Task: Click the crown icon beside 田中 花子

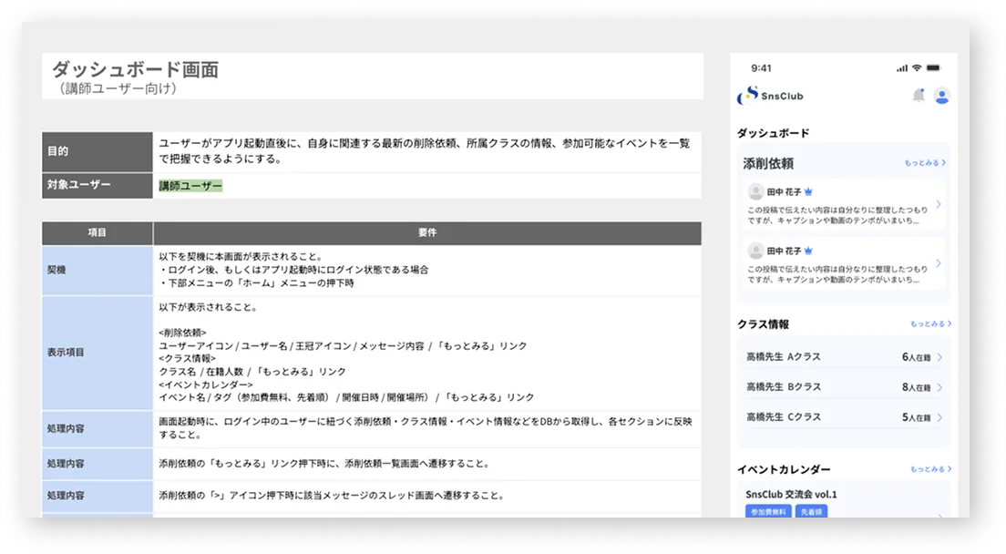Action: click(810, 191)
